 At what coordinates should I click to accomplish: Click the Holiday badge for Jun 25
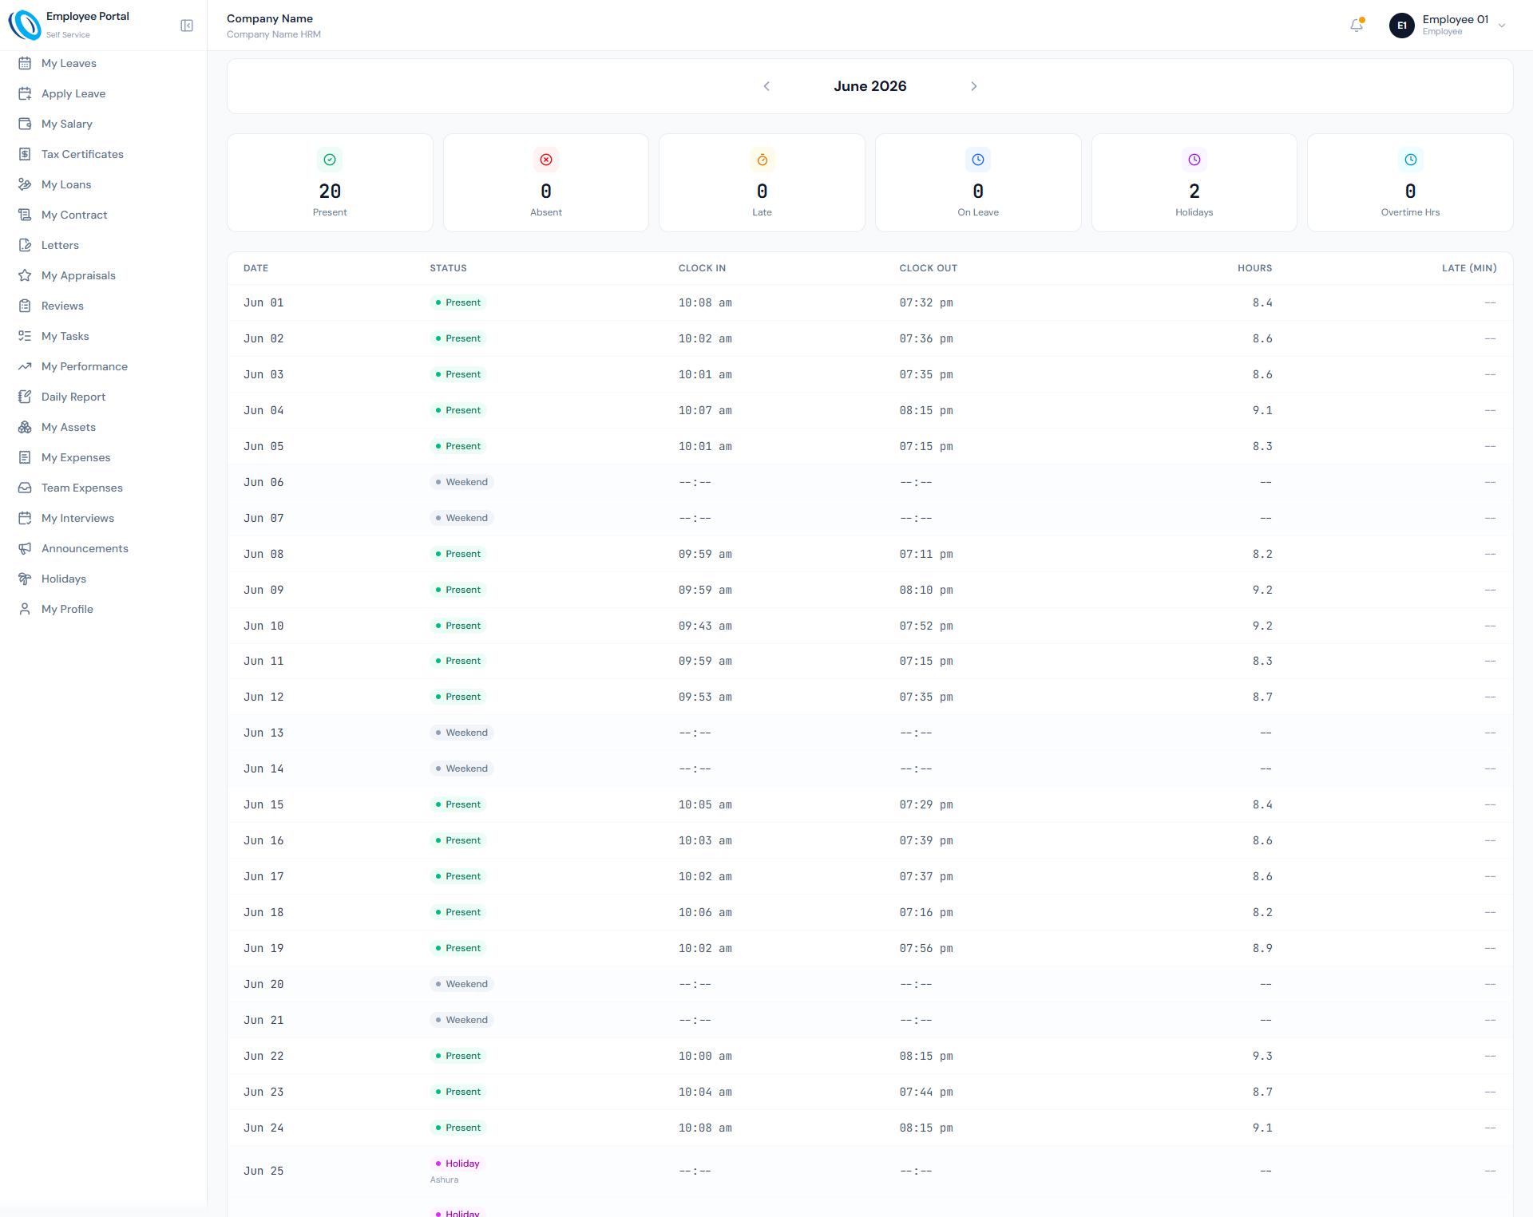click(x=458, y=1164)
